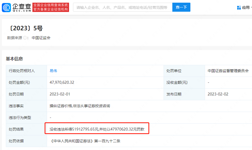Select the 《中华人民共和国证券法》第一百九十二条 text
Viewport: 252px width, 150px height.
coord(85,141)
